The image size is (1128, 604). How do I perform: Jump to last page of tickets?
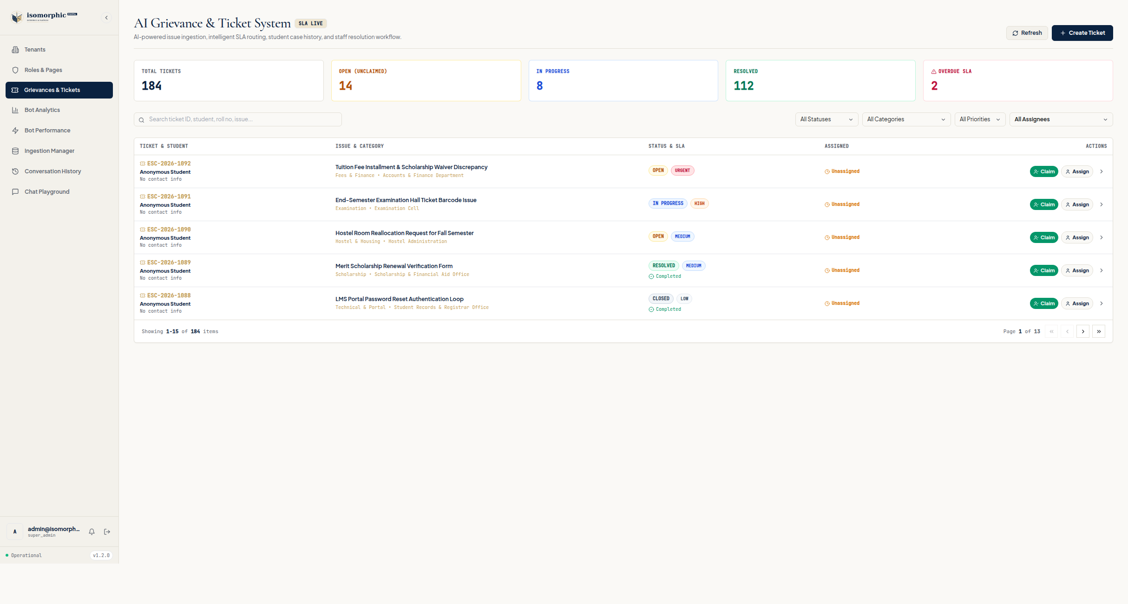[x=1099, y=331]
